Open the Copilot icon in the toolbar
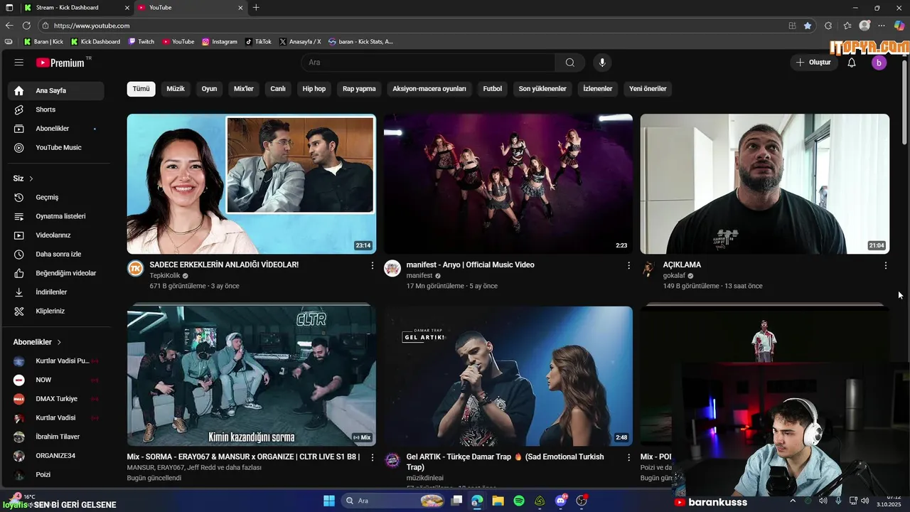This screenshot has height=512, width=910. tap(899, 26)
